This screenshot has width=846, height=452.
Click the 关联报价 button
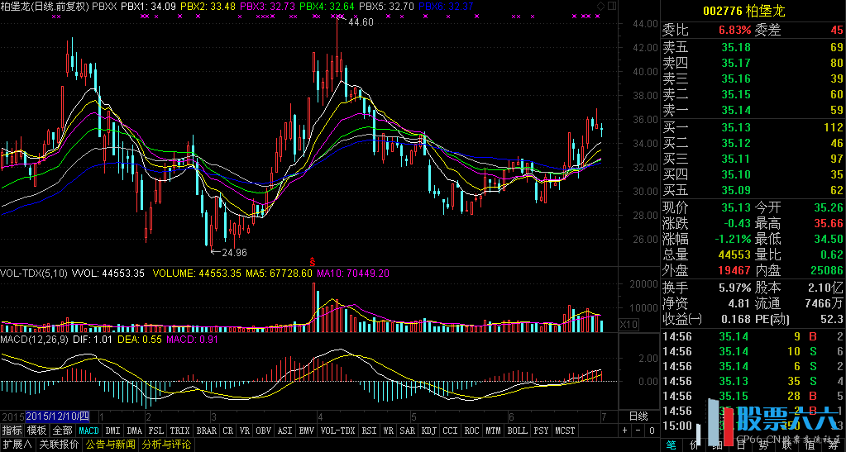coord(59,444)
